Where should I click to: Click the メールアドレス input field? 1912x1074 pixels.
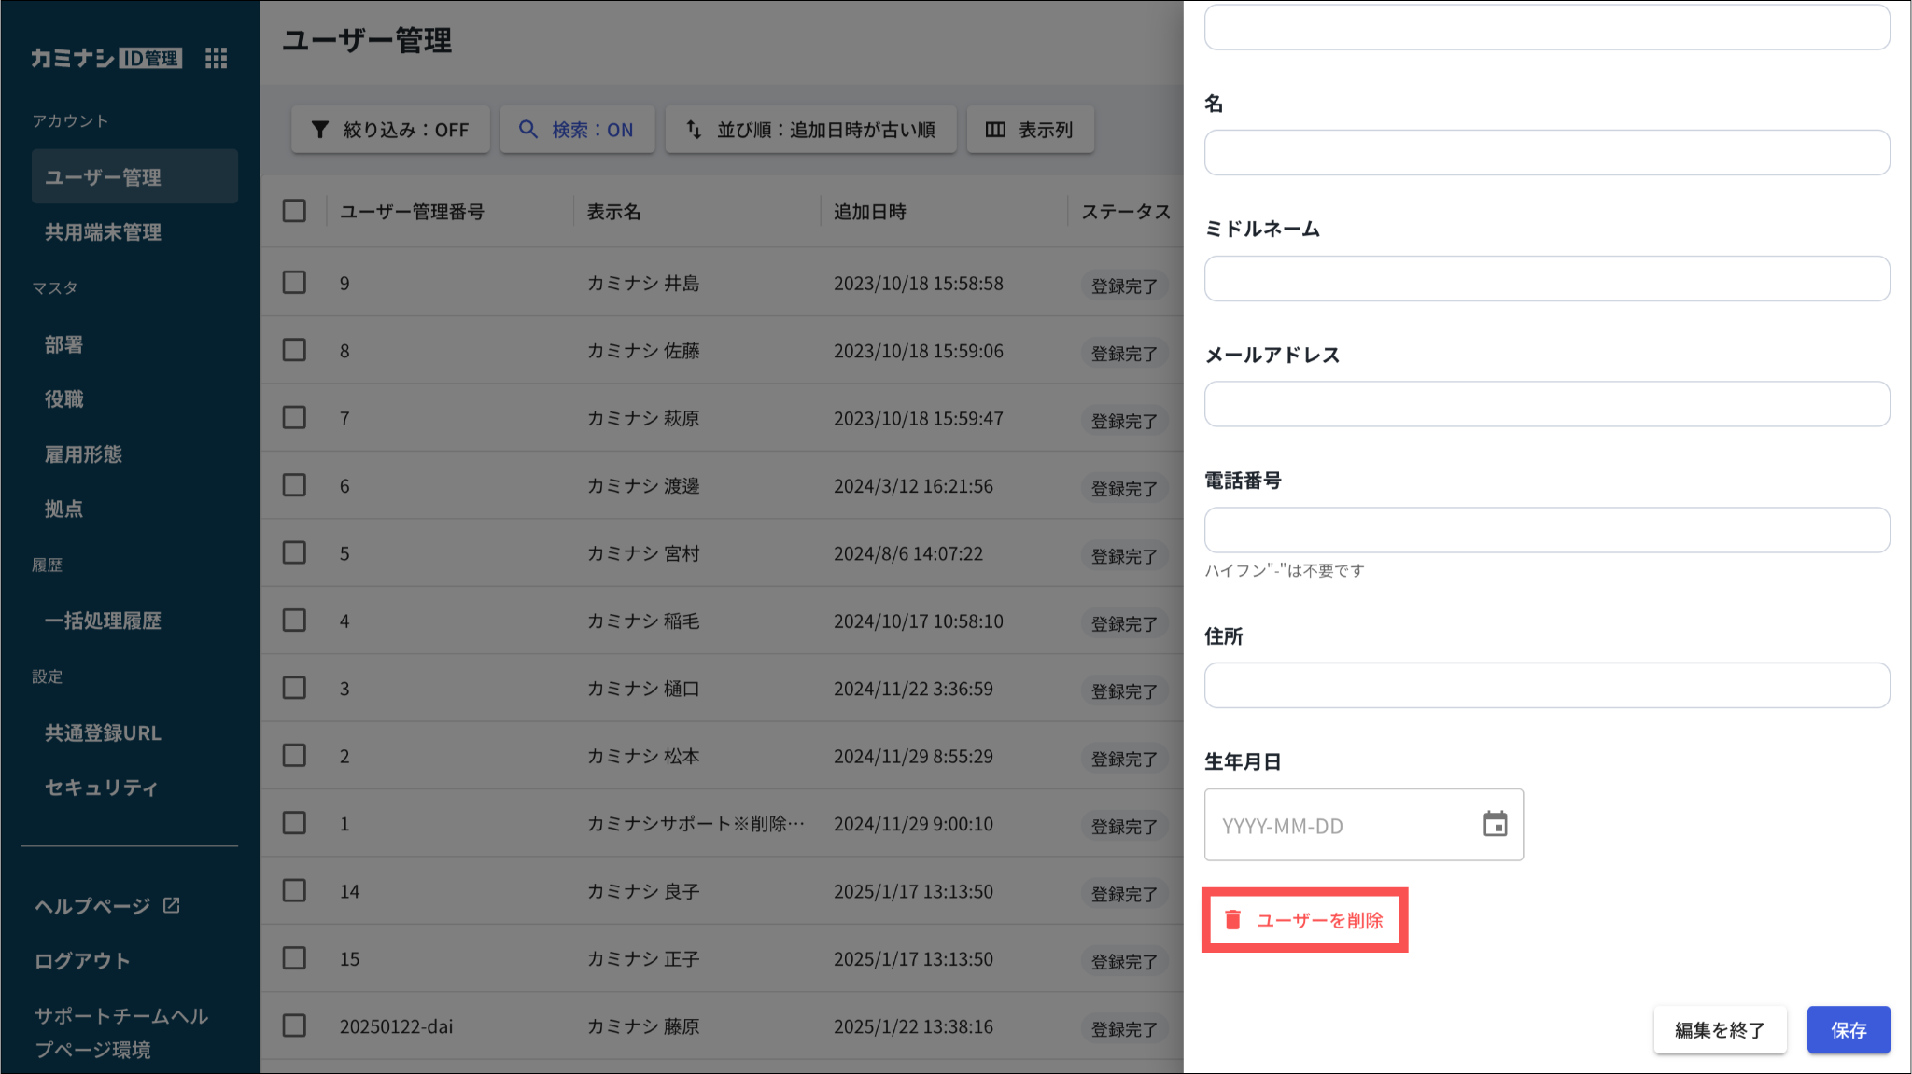[x=1546, y=404]
